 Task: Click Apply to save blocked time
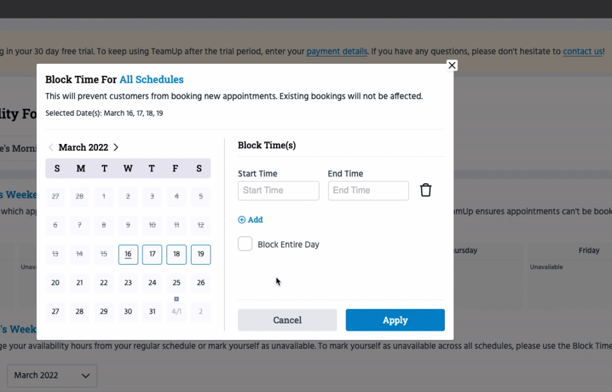(x=395, y=320)
